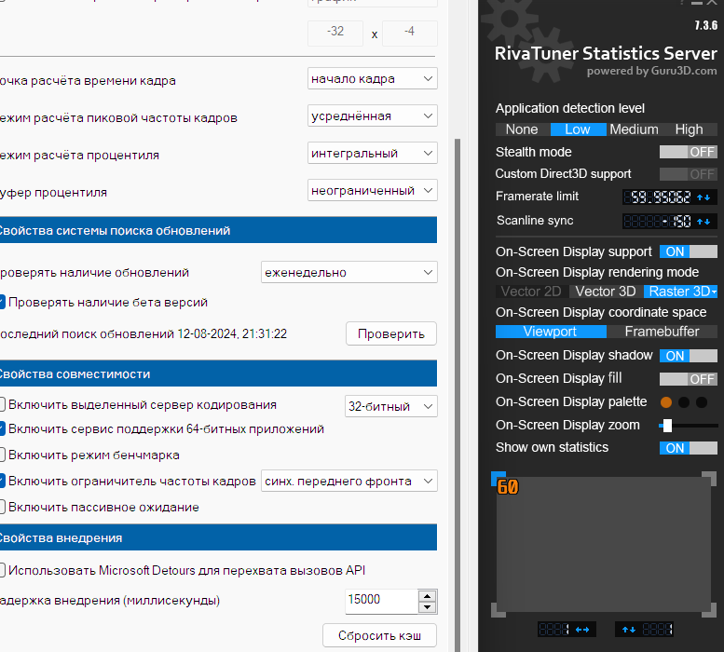Click the OSD preview top-left corner marker
The height and width of the screenshot is (652, 724).
click(x=499, y=479)
